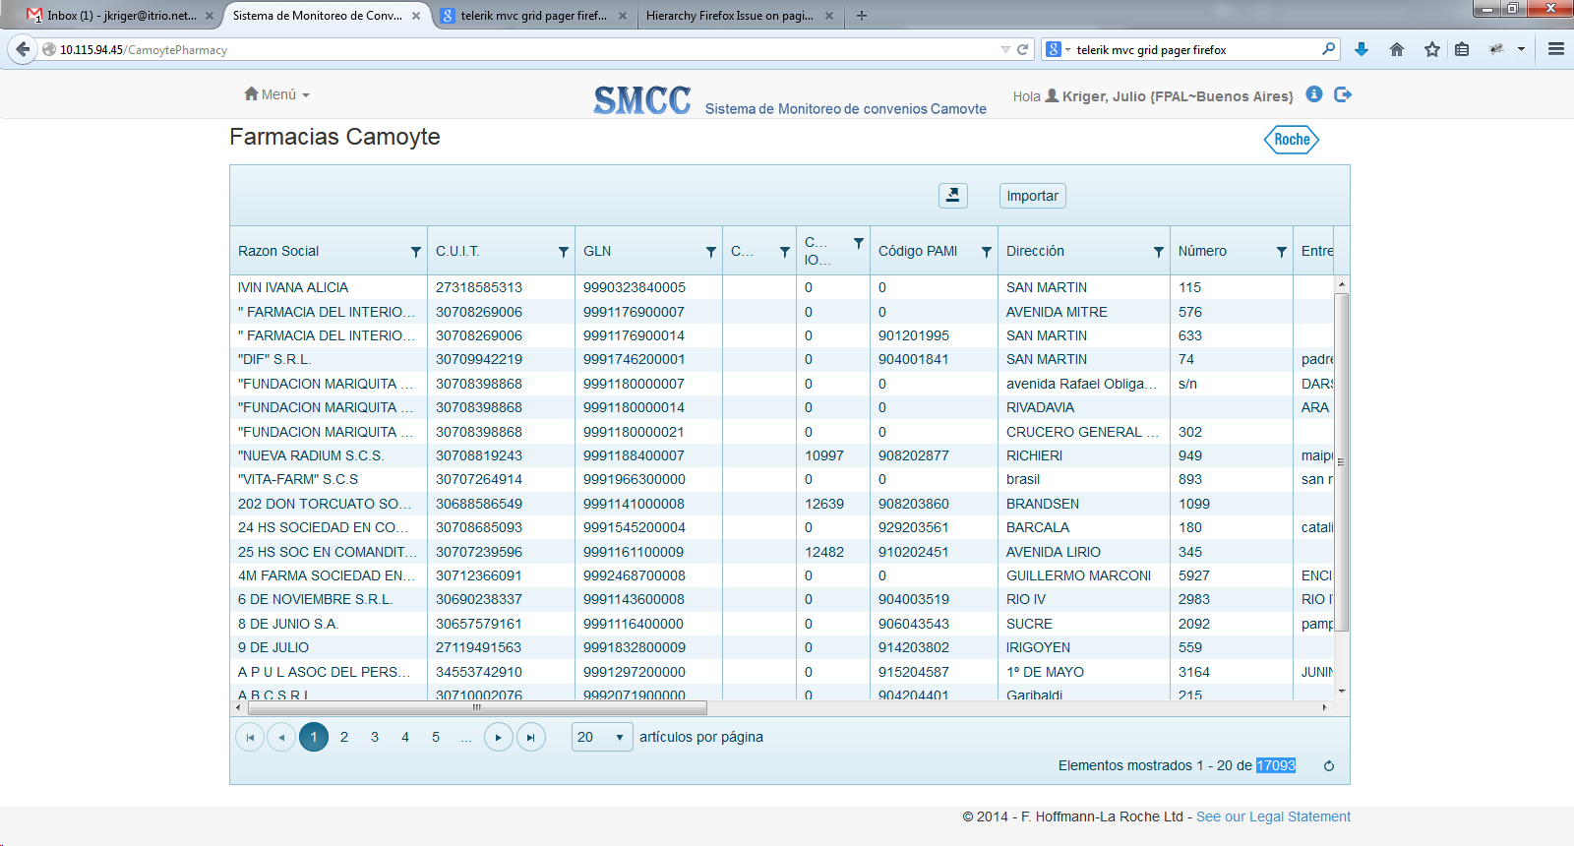Open the items per page dropdown
The image size is (1574, 846).
(602, 737)
